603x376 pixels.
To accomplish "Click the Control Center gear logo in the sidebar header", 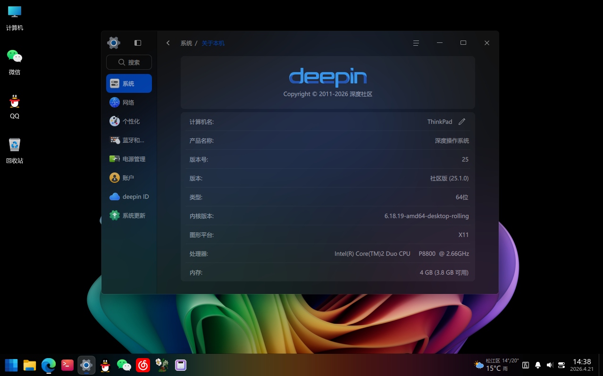I will tap(114, 43).
